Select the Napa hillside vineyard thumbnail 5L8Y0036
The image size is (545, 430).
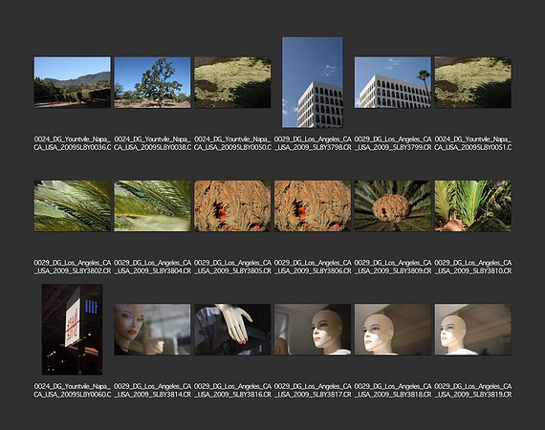tap(73, 82)
